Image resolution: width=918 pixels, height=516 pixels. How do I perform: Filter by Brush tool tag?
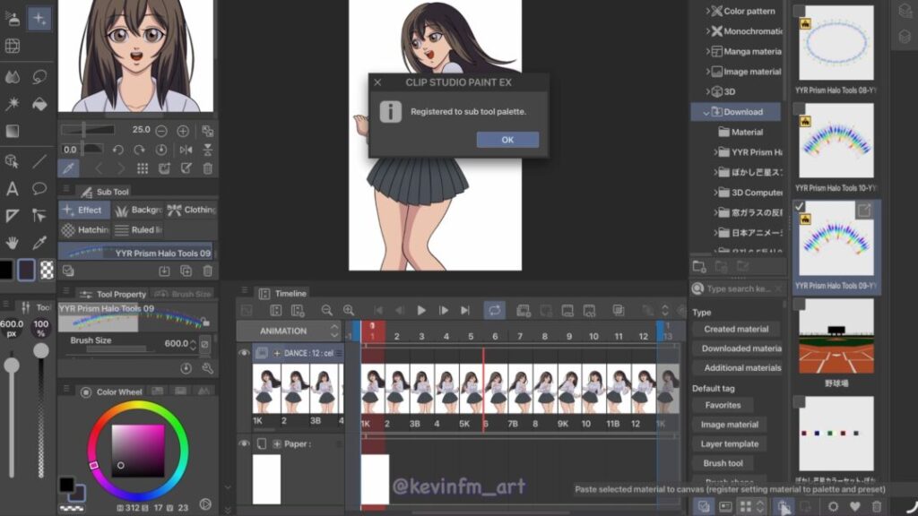[x=723, y=463]
